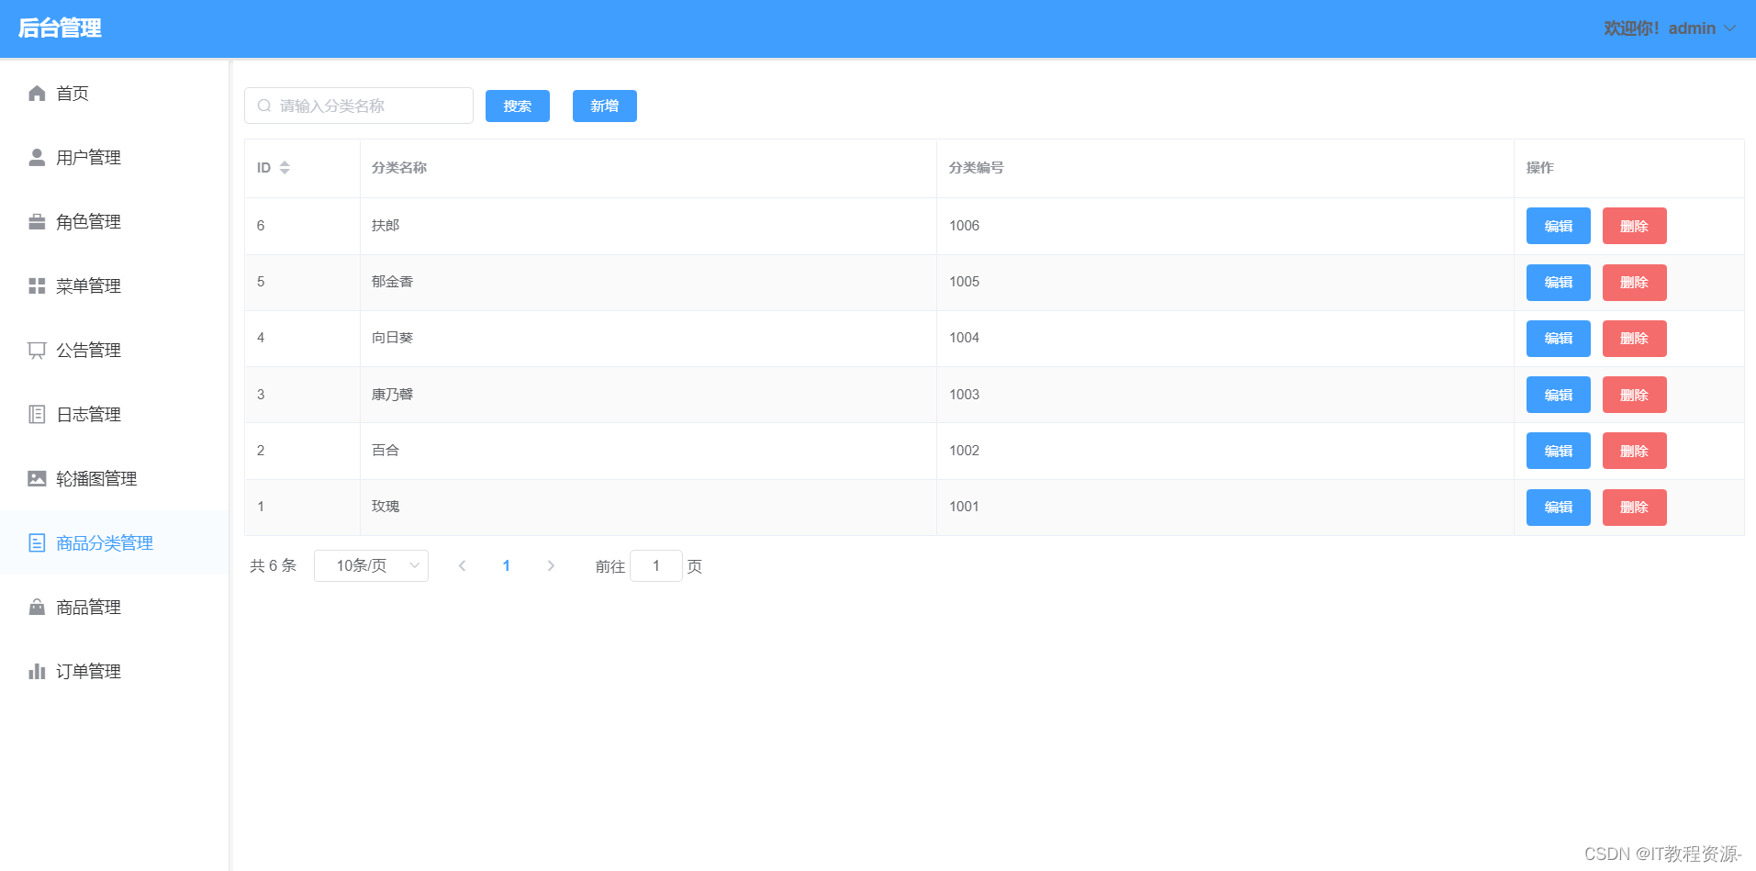Click the bar chart icon beside 订单管理
This screenshot has height=871, width=1756.
tap(37, 671)
